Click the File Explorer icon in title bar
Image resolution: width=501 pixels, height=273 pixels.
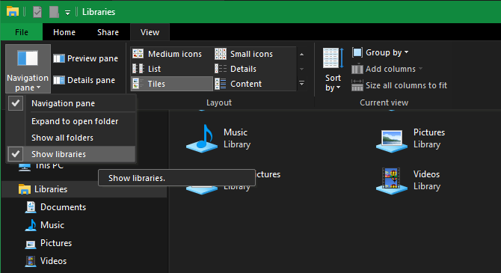pyautogui.click(x=13, y=11)
